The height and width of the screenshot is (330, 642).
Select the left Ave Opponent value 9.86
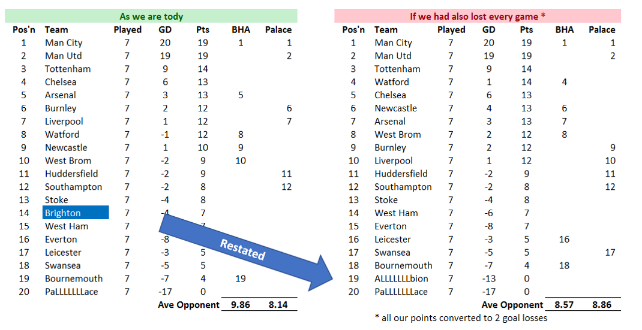tap(241, 305)
